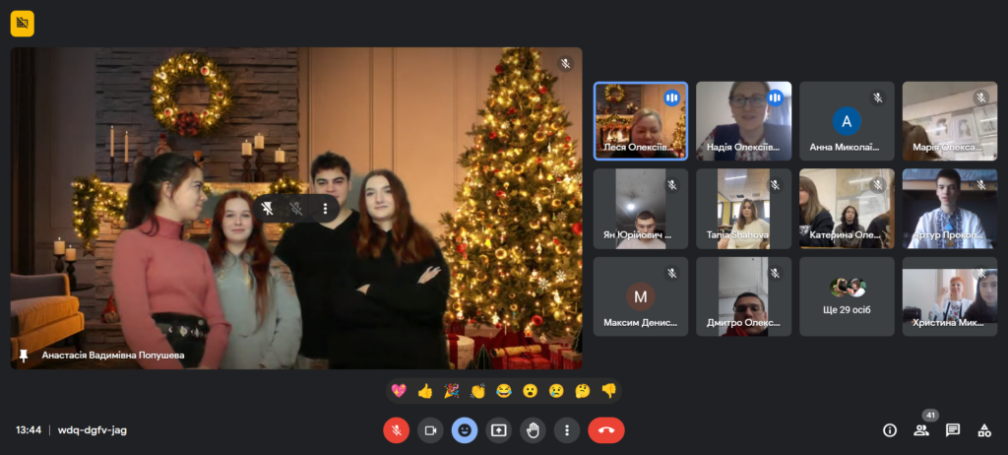Screen dimensions: 1008x455
Task: Select Артур Прокоп participant tile
Action: [949, 208]
